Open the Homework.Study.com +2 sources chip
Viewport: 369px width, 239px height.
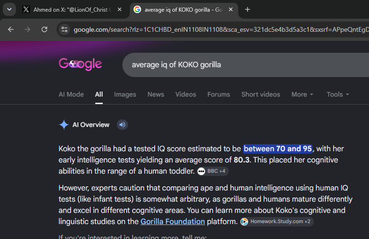click(277, 222)
